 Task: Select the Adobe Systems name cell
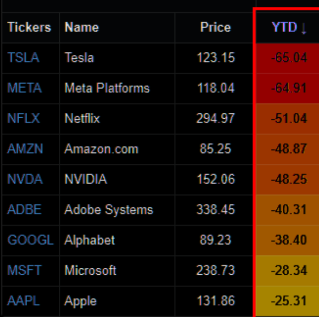108,210
